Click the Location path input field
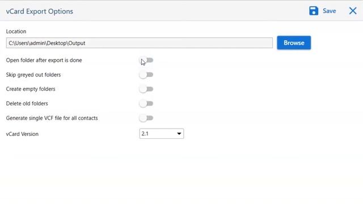The height and width of the screenshot is (204, 363). [140, 43]
